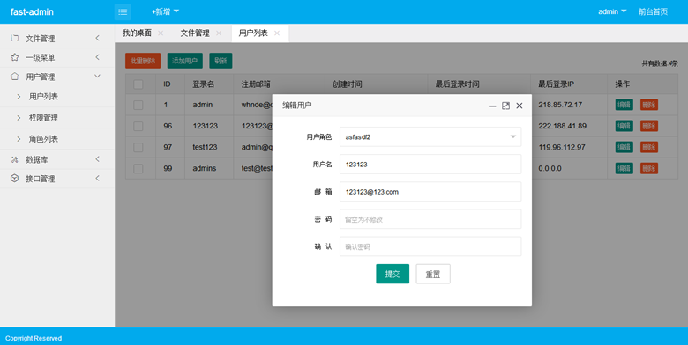Open 用户列表 in the sidebar
688x345 pixels.
coord(43,97)
